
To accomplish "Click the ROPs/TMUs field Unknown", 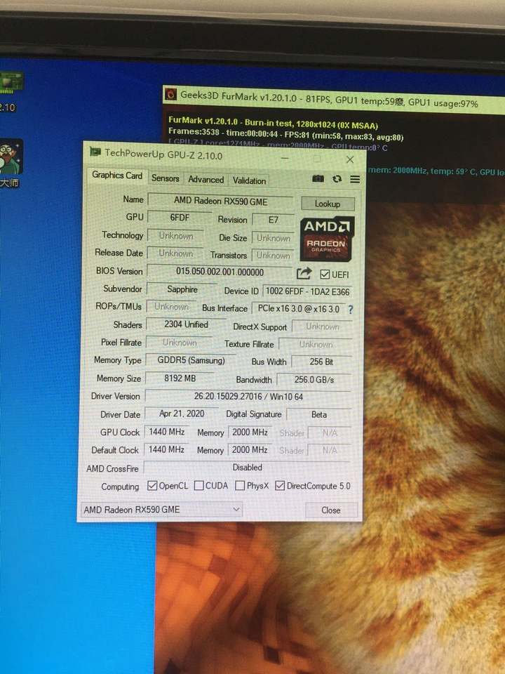I will [171, 307].
